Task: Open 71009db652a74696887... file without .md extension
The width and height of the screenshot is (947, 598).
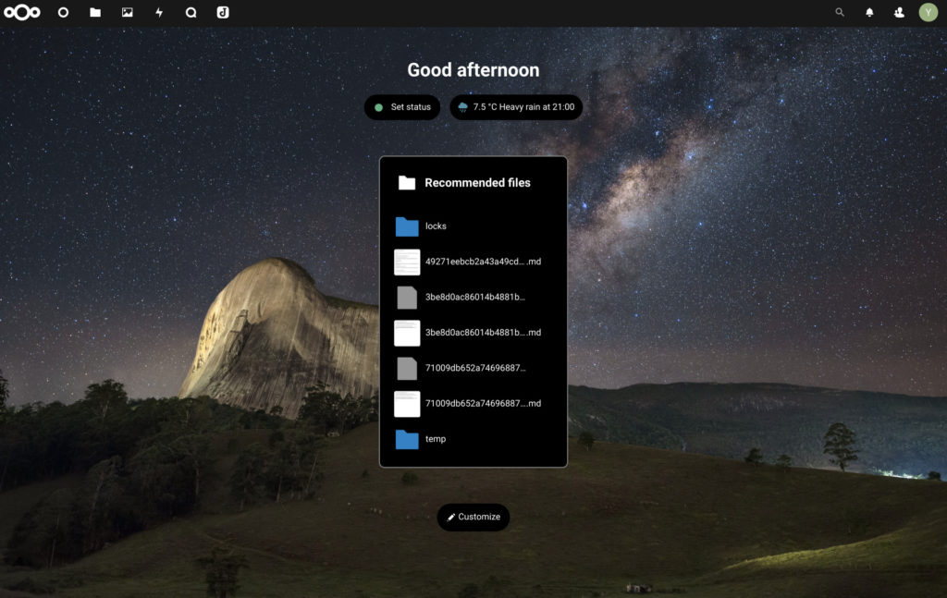Action: point(473,368)
